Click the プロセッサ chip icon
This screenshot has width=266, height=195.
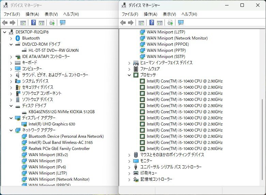136,75
